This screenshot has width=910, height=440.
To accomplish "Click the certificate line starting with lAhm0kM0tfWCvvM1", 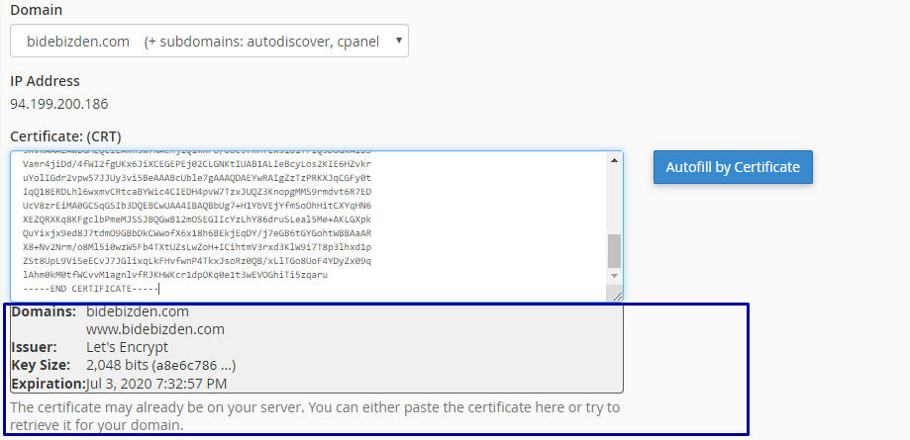I will click(x=175, y=275).
